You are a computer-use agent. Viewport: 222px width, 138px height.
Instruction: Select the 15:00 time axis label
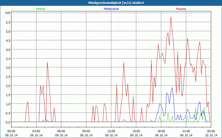[x=136, y=131]
